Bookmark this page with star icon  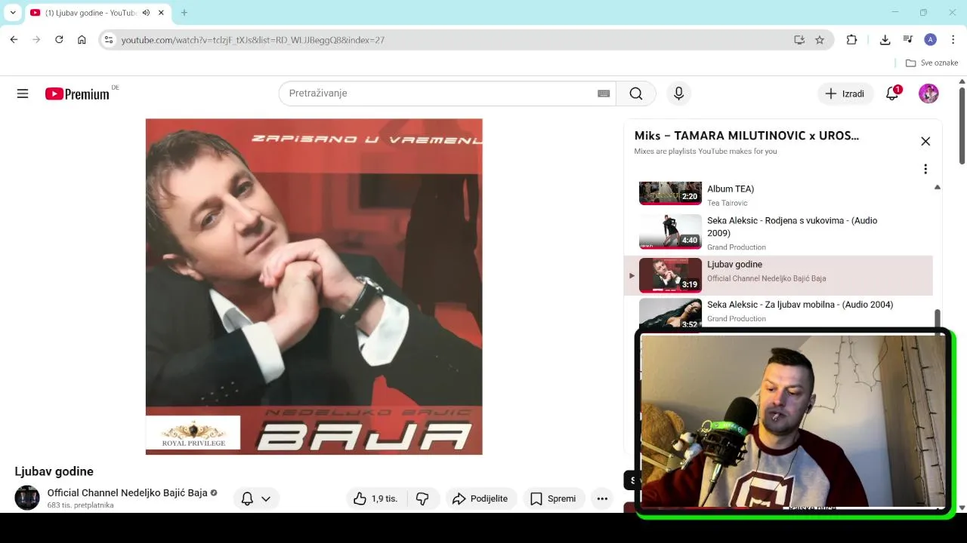coord(820,40)
